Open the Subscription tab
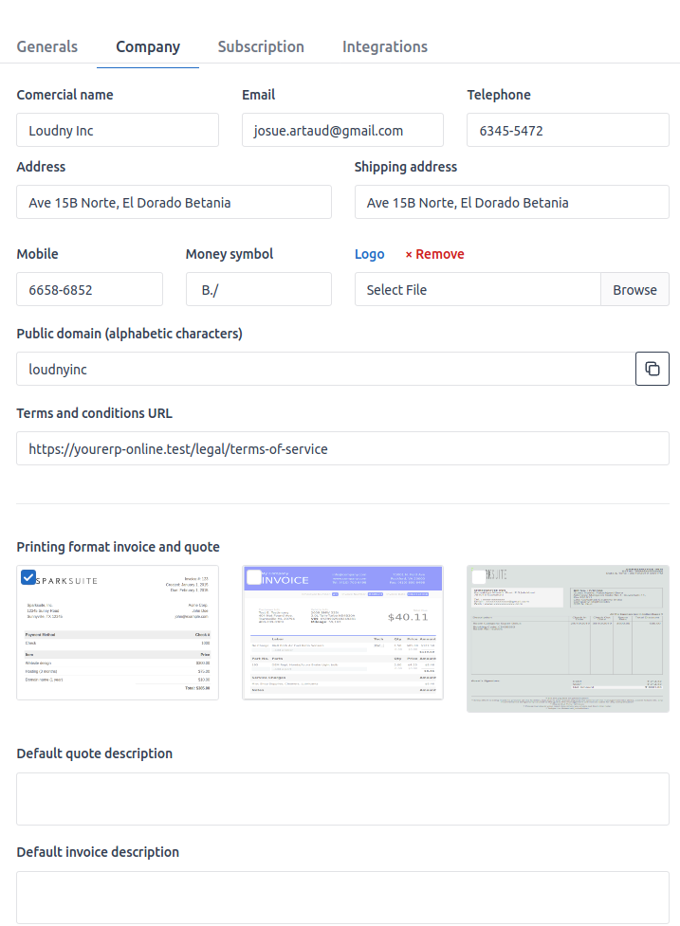 pyautogui.click(x=261, y=46)
